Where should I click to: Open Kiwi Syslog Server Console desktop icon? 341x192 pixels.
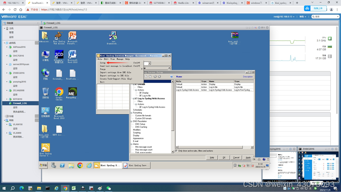tap(45, 150)
